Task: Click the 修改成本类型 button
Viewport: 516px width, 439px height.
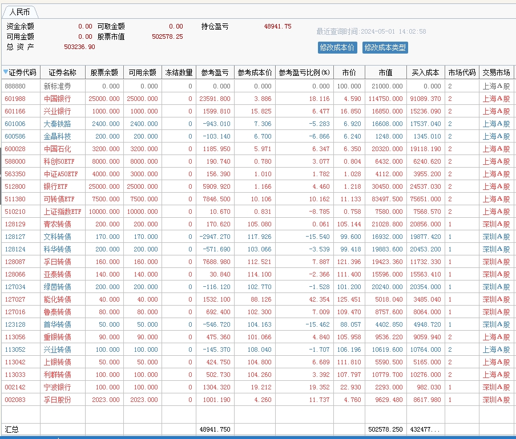Action: click(x=385, y=48)
